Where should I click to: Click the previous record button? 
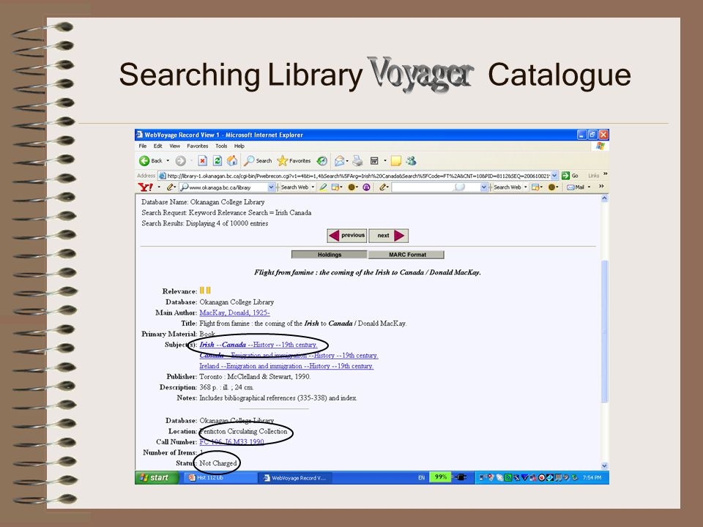coord(347,235)
